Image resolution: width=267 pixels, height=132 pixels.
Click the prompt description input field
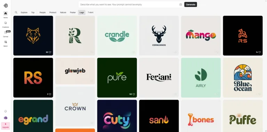(129, 5)
